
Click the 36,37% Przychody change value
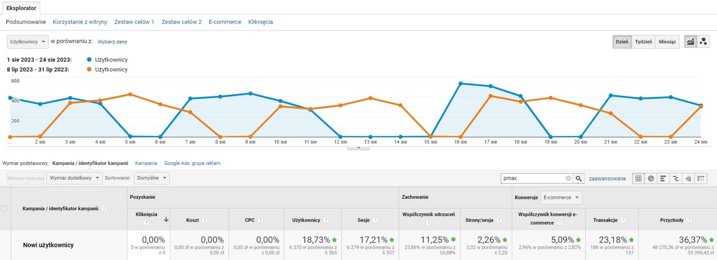point(693,240)
